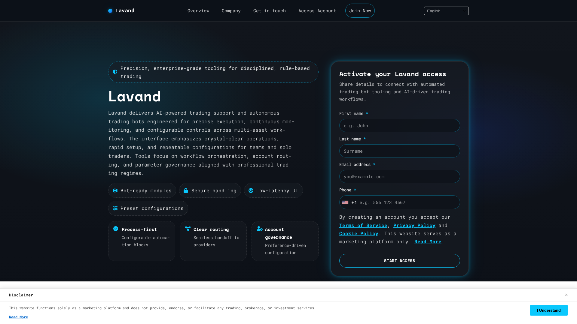
Task: Click the Preset configurations chip
Action: coord(148,208)
